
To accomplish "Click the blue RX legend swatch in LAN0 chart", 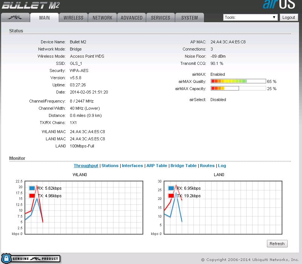I will tap(171, 188).
